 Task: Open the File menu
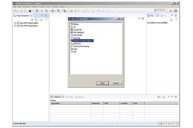click(x=15, y=6)
